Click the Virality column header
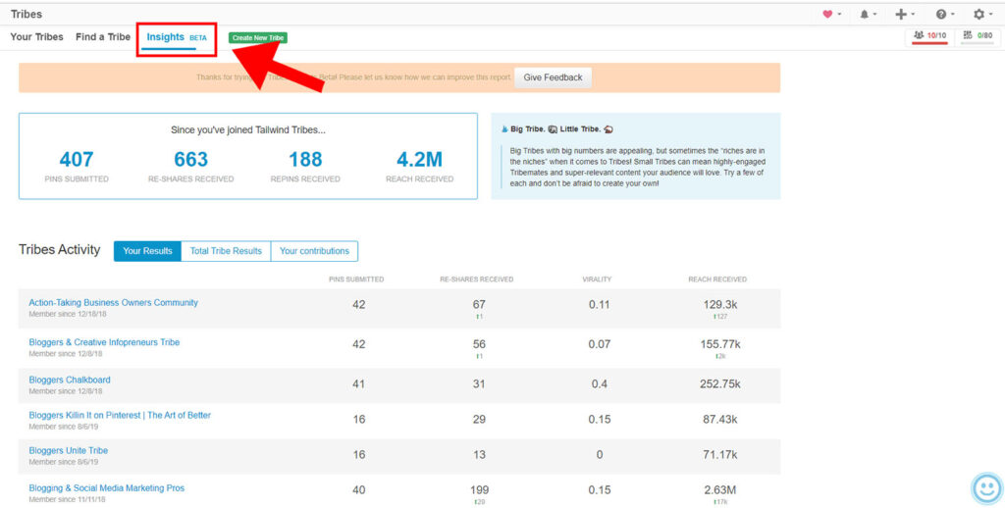 point(597,279)
